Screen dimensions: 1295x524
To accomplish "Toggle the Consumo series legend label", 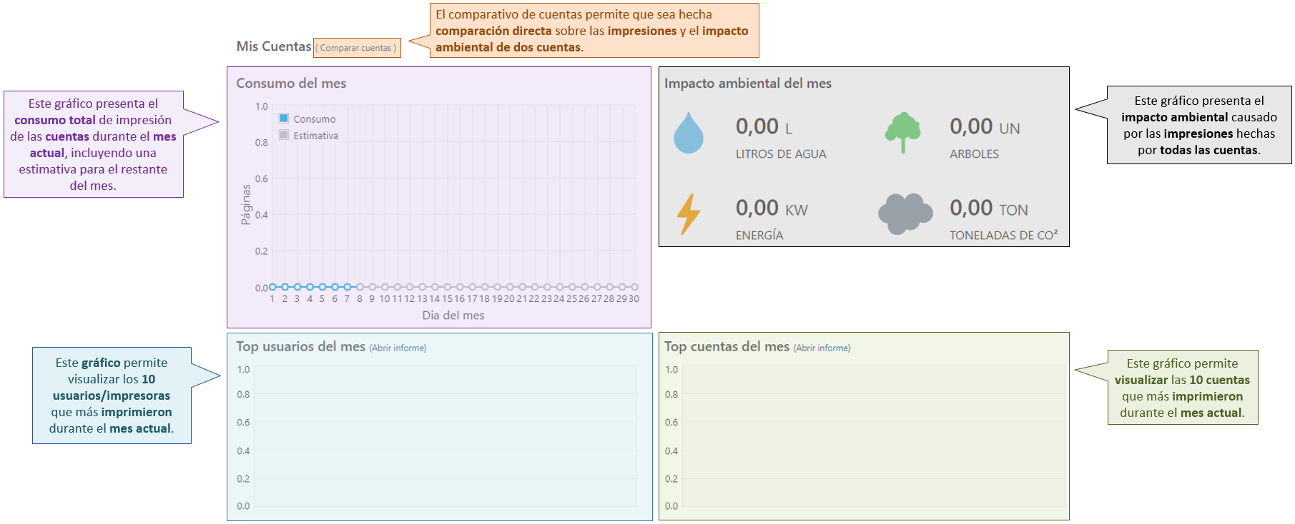I will pyautogui.click(x=314, y=119).
